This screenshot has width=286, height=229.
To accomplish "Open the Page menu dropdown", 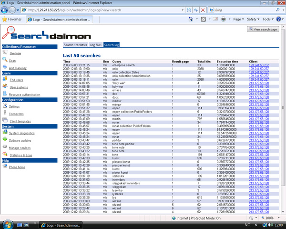I will (x=239, y=19).
